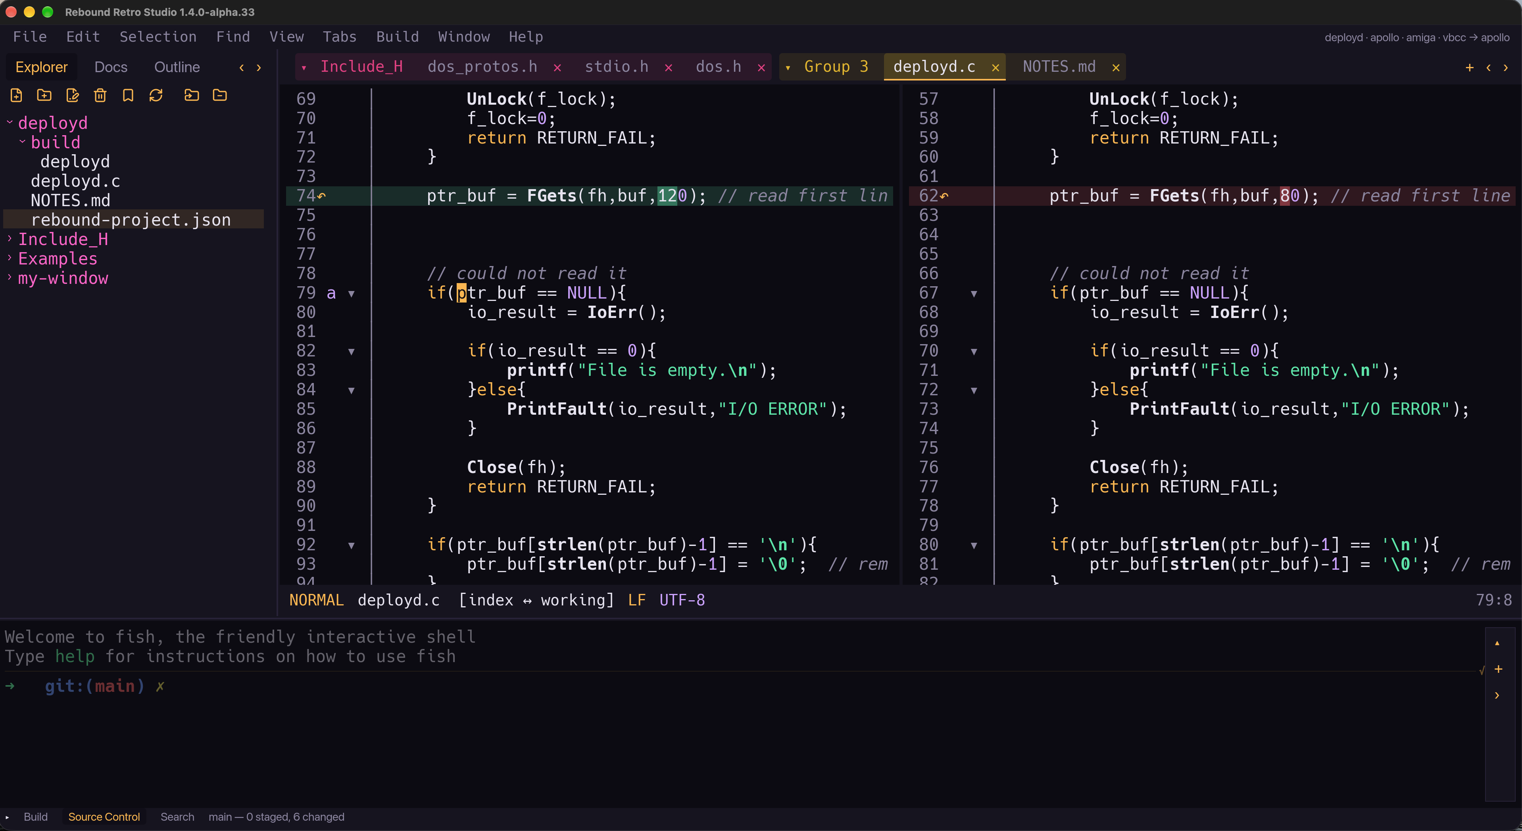
Task: Close the deployd.c tab
Action: pos(995,68)
